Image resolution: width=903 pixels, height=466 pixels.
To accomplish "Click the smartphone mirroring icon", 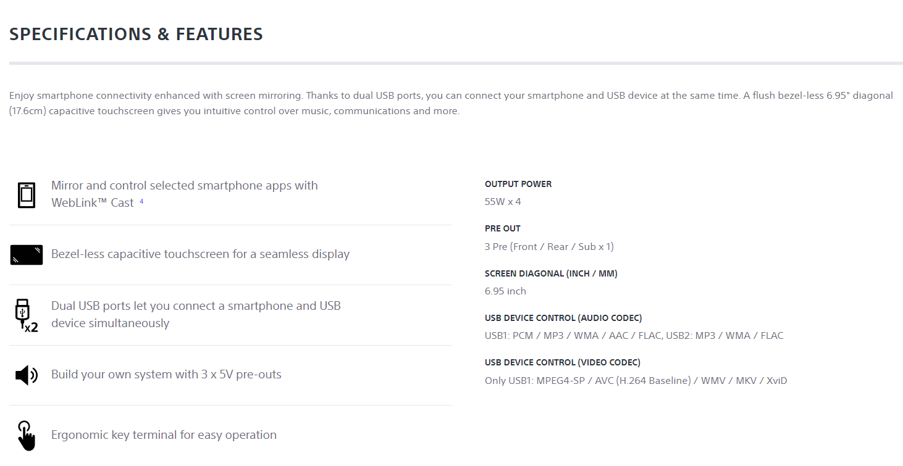I will tap(27, 195).
